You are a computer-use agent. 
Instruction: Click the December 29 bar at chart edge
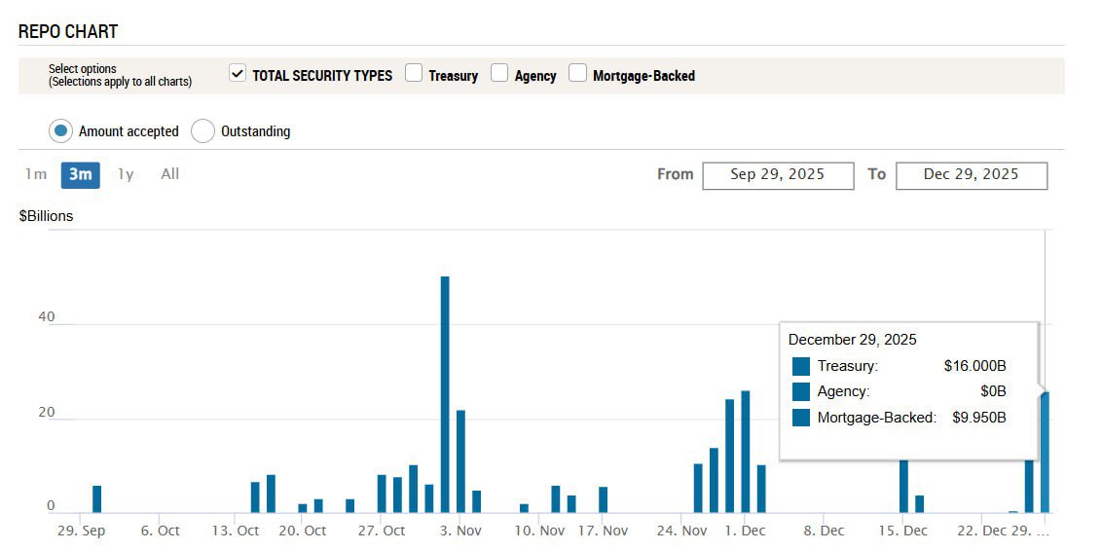click(1046, 453)
